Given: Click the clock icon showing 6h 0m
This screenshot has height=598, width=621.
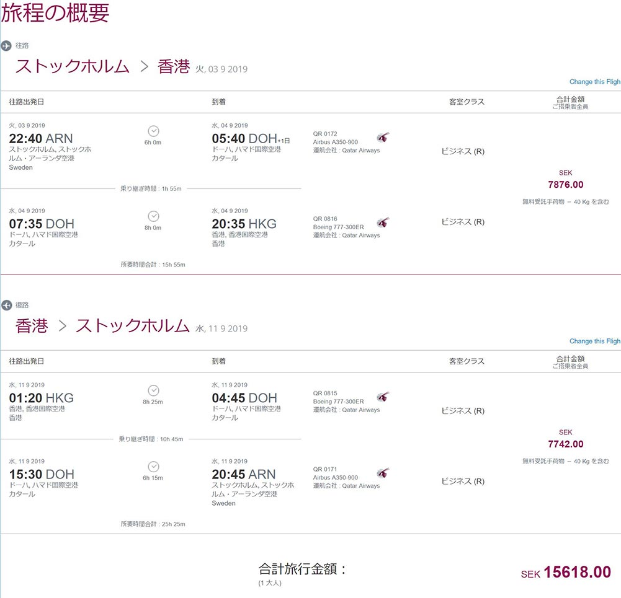Looking at the screenshot, I should pos(153,131).
